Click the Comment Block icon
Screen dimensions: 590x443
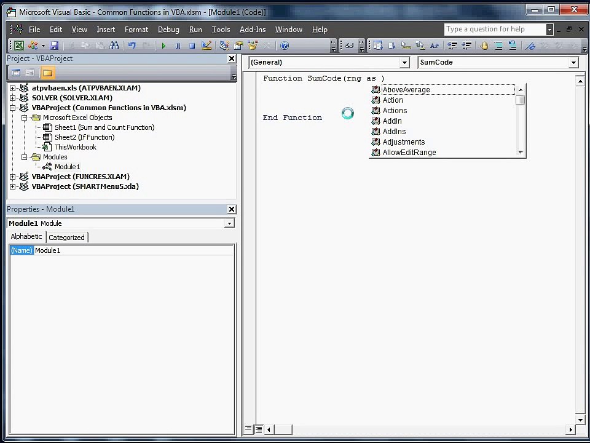(498, 46)
